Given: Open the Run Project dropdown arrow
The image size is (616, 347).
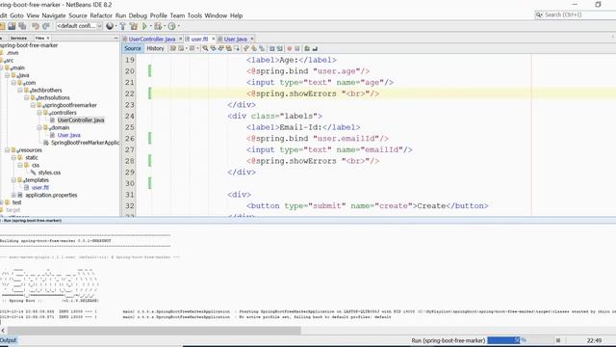Looking at the screenshot, I should (x=151, y=26).
